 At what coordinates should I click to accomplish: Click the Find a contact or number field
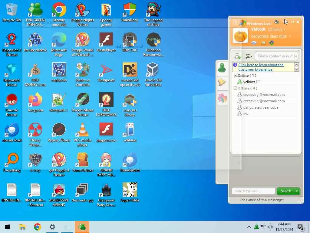pyautogui.click(x=276, y=56)
